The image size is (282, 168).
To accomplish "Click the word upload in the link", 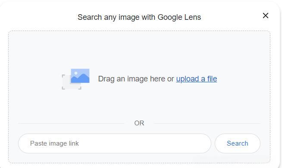I will (188, 79).
